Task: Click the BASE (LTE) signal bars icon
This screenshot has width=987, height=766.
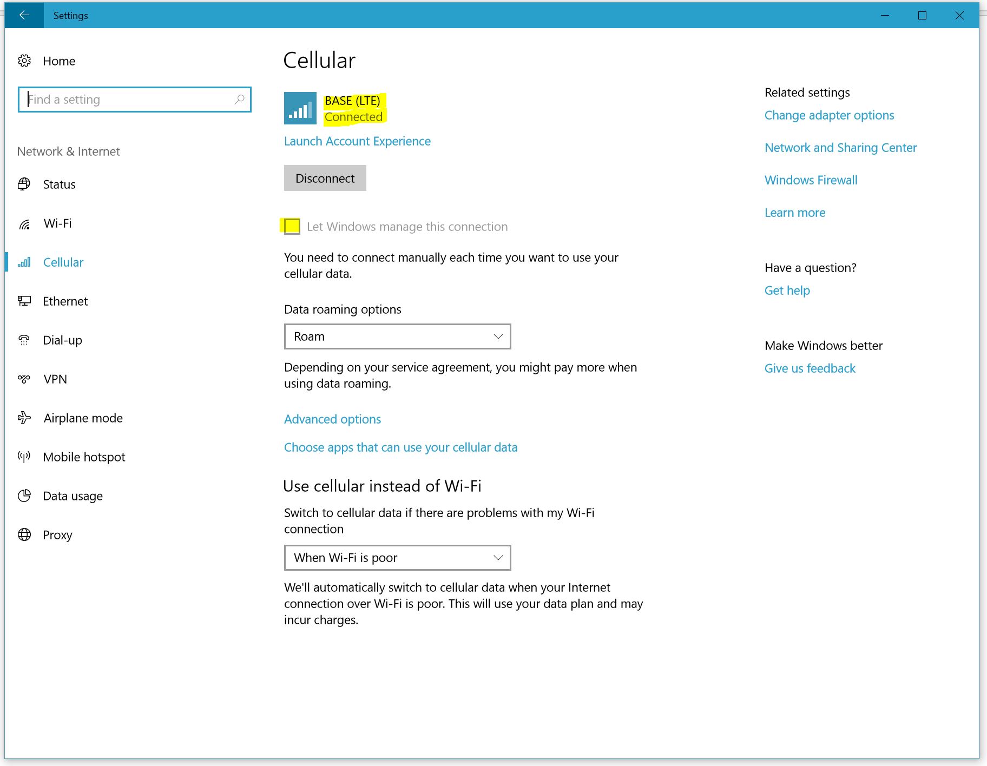Action: [x=300, y=108]
